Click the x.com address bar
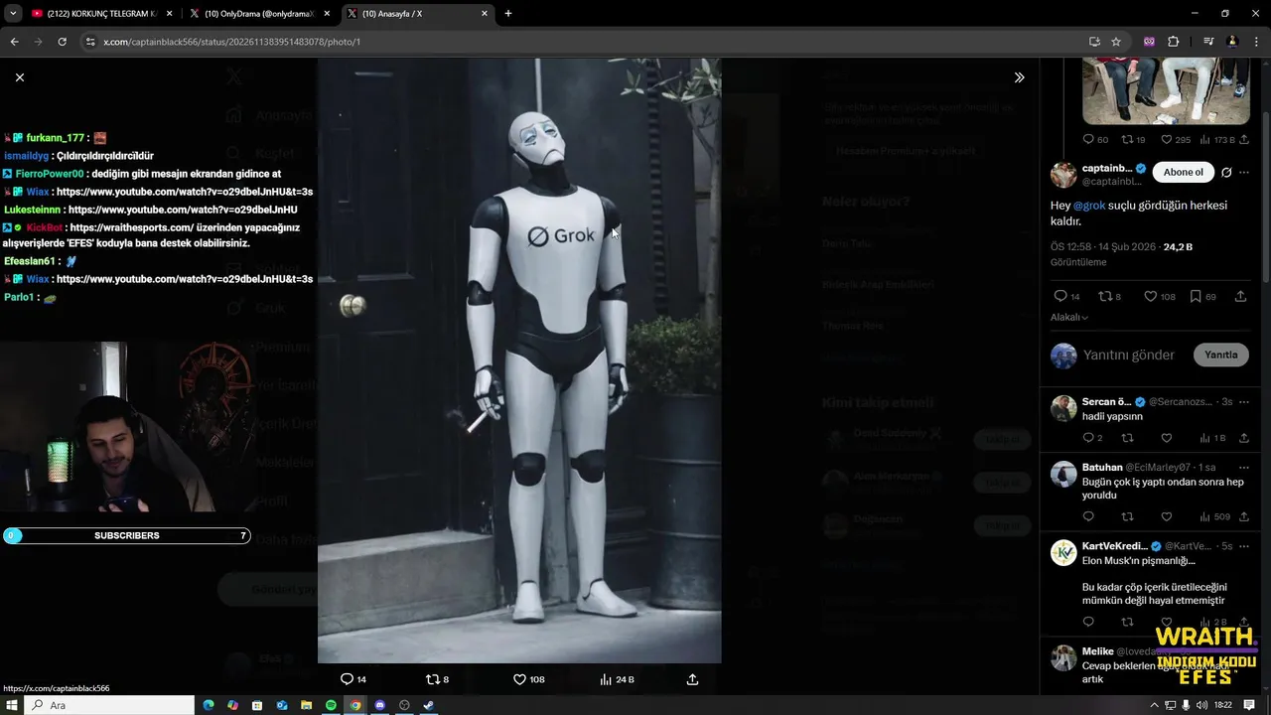Screen dimensions: 1271x715 coord(586,42)
